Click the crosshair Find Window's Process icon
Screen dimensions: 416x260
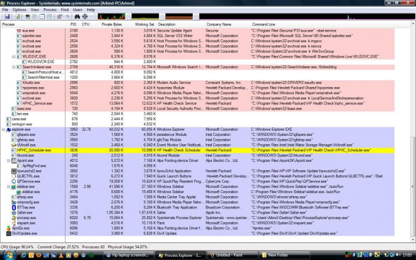(85, 17)
